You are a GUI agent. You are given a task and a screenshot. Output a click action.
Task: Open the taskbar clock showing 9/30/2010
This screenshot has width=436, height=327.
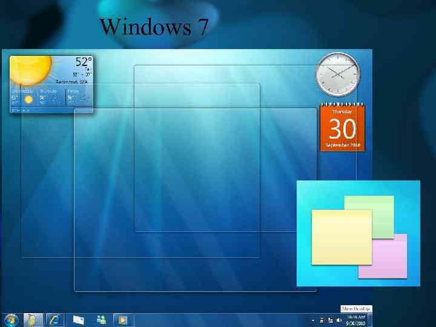tap(355, 320)
